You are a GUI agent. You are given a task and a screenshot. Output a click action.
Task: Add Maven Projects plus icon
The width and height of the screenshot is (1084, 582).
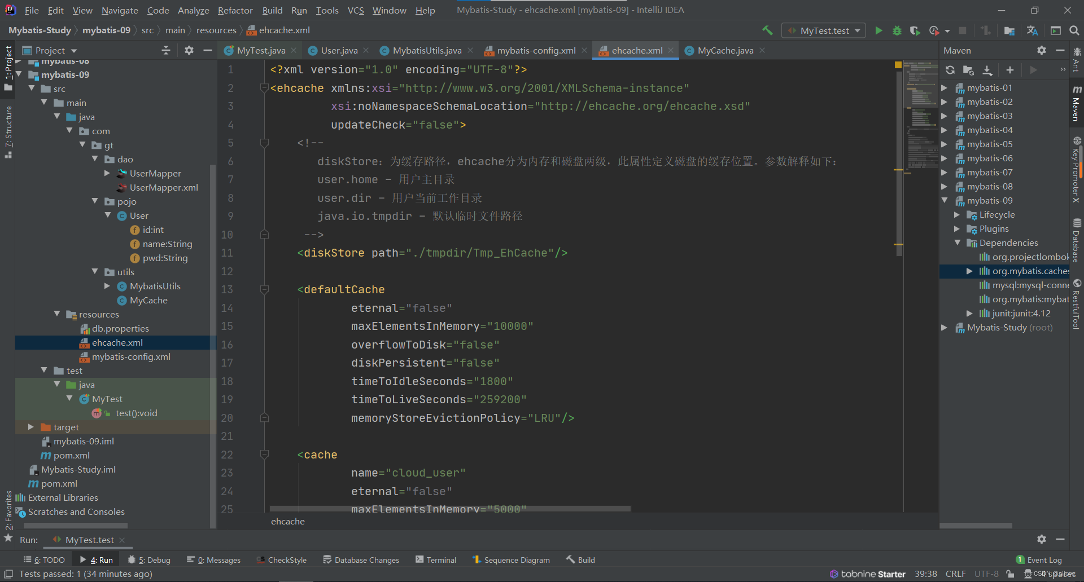pos(1010,70)
